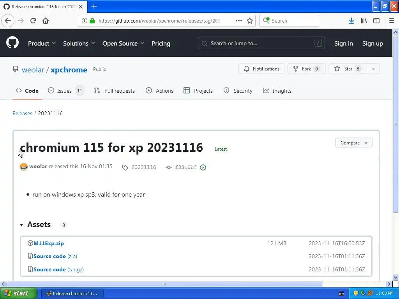Click the weolar user avatar
399x299 pixels.
24,167
